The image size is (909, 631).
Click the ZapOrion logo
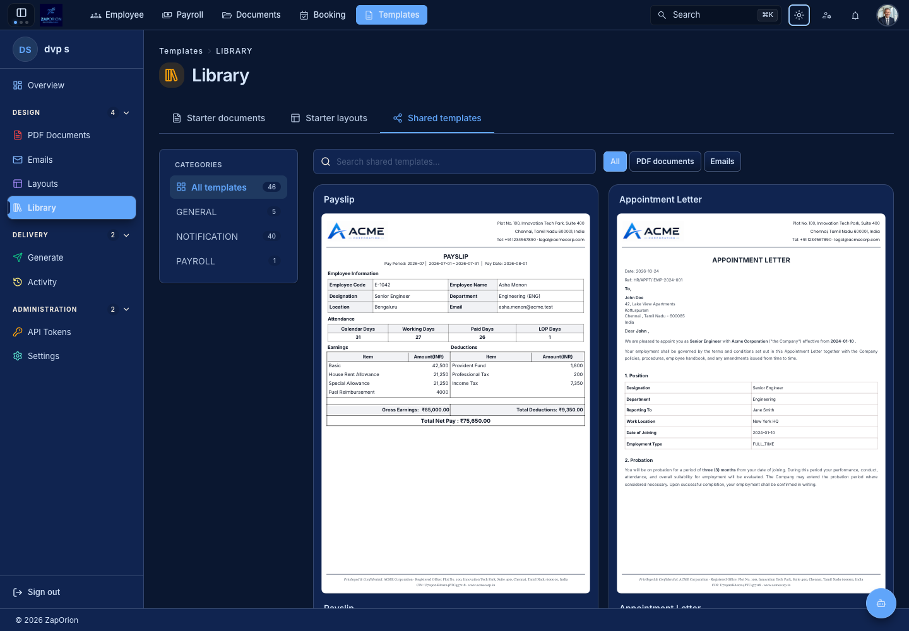click(51, 15)
